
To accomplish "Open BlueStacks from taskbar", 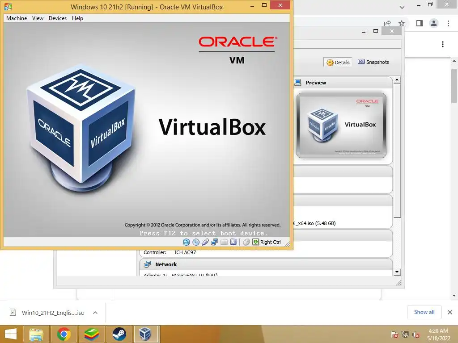I will [x=91, y=334].
